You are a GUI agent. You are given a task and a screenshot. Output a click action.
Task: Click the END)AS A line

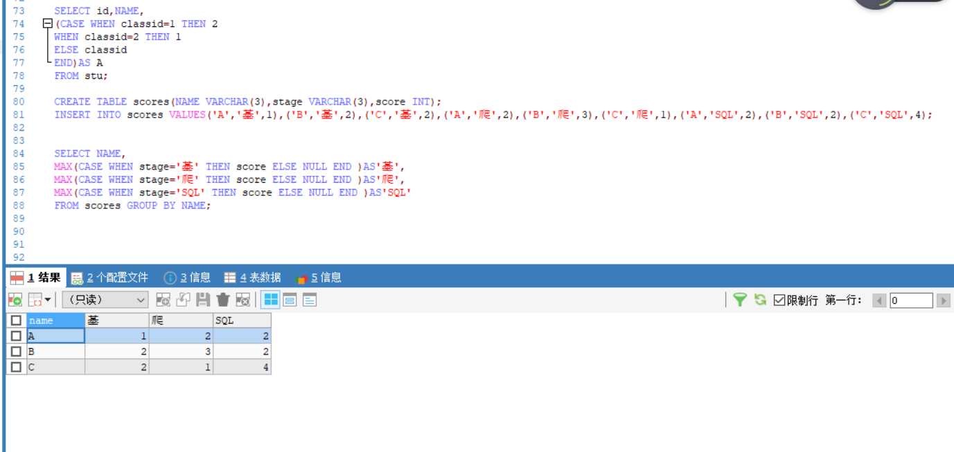pyautogui.click(x=78, y=63)
